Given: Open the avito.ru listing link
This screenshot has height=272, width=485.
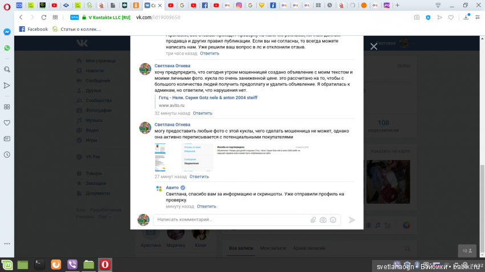Looking at the screenshot, I should pos(208,97).
